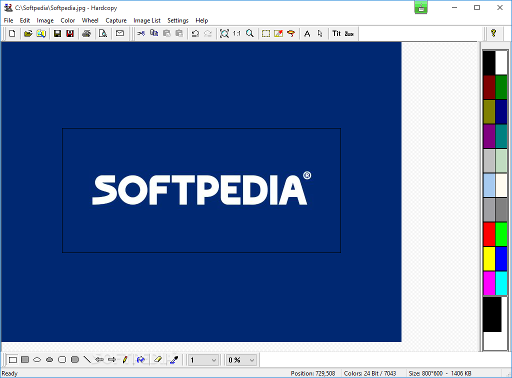The height and width of the screenshot is (378, 512).
Task: Select the pencil drawing tool
Action: click(124, 359)
